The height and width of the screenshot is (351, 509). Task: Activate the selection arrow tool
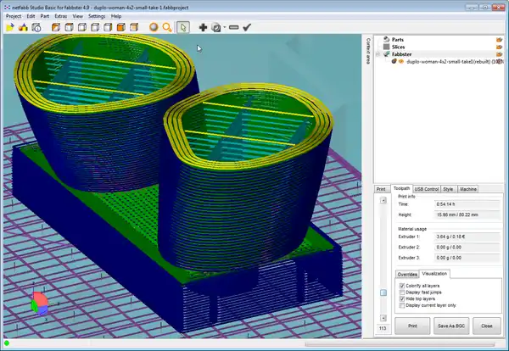pos(183,27)
